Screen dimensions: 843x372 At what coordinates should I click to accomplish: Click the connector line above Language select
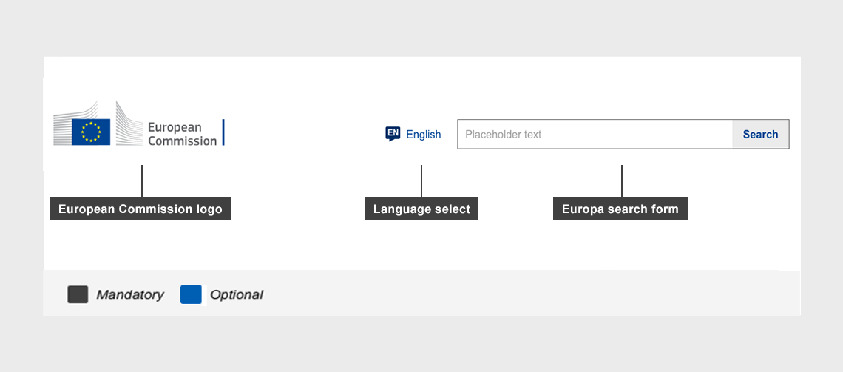click(x=421, y=180)
